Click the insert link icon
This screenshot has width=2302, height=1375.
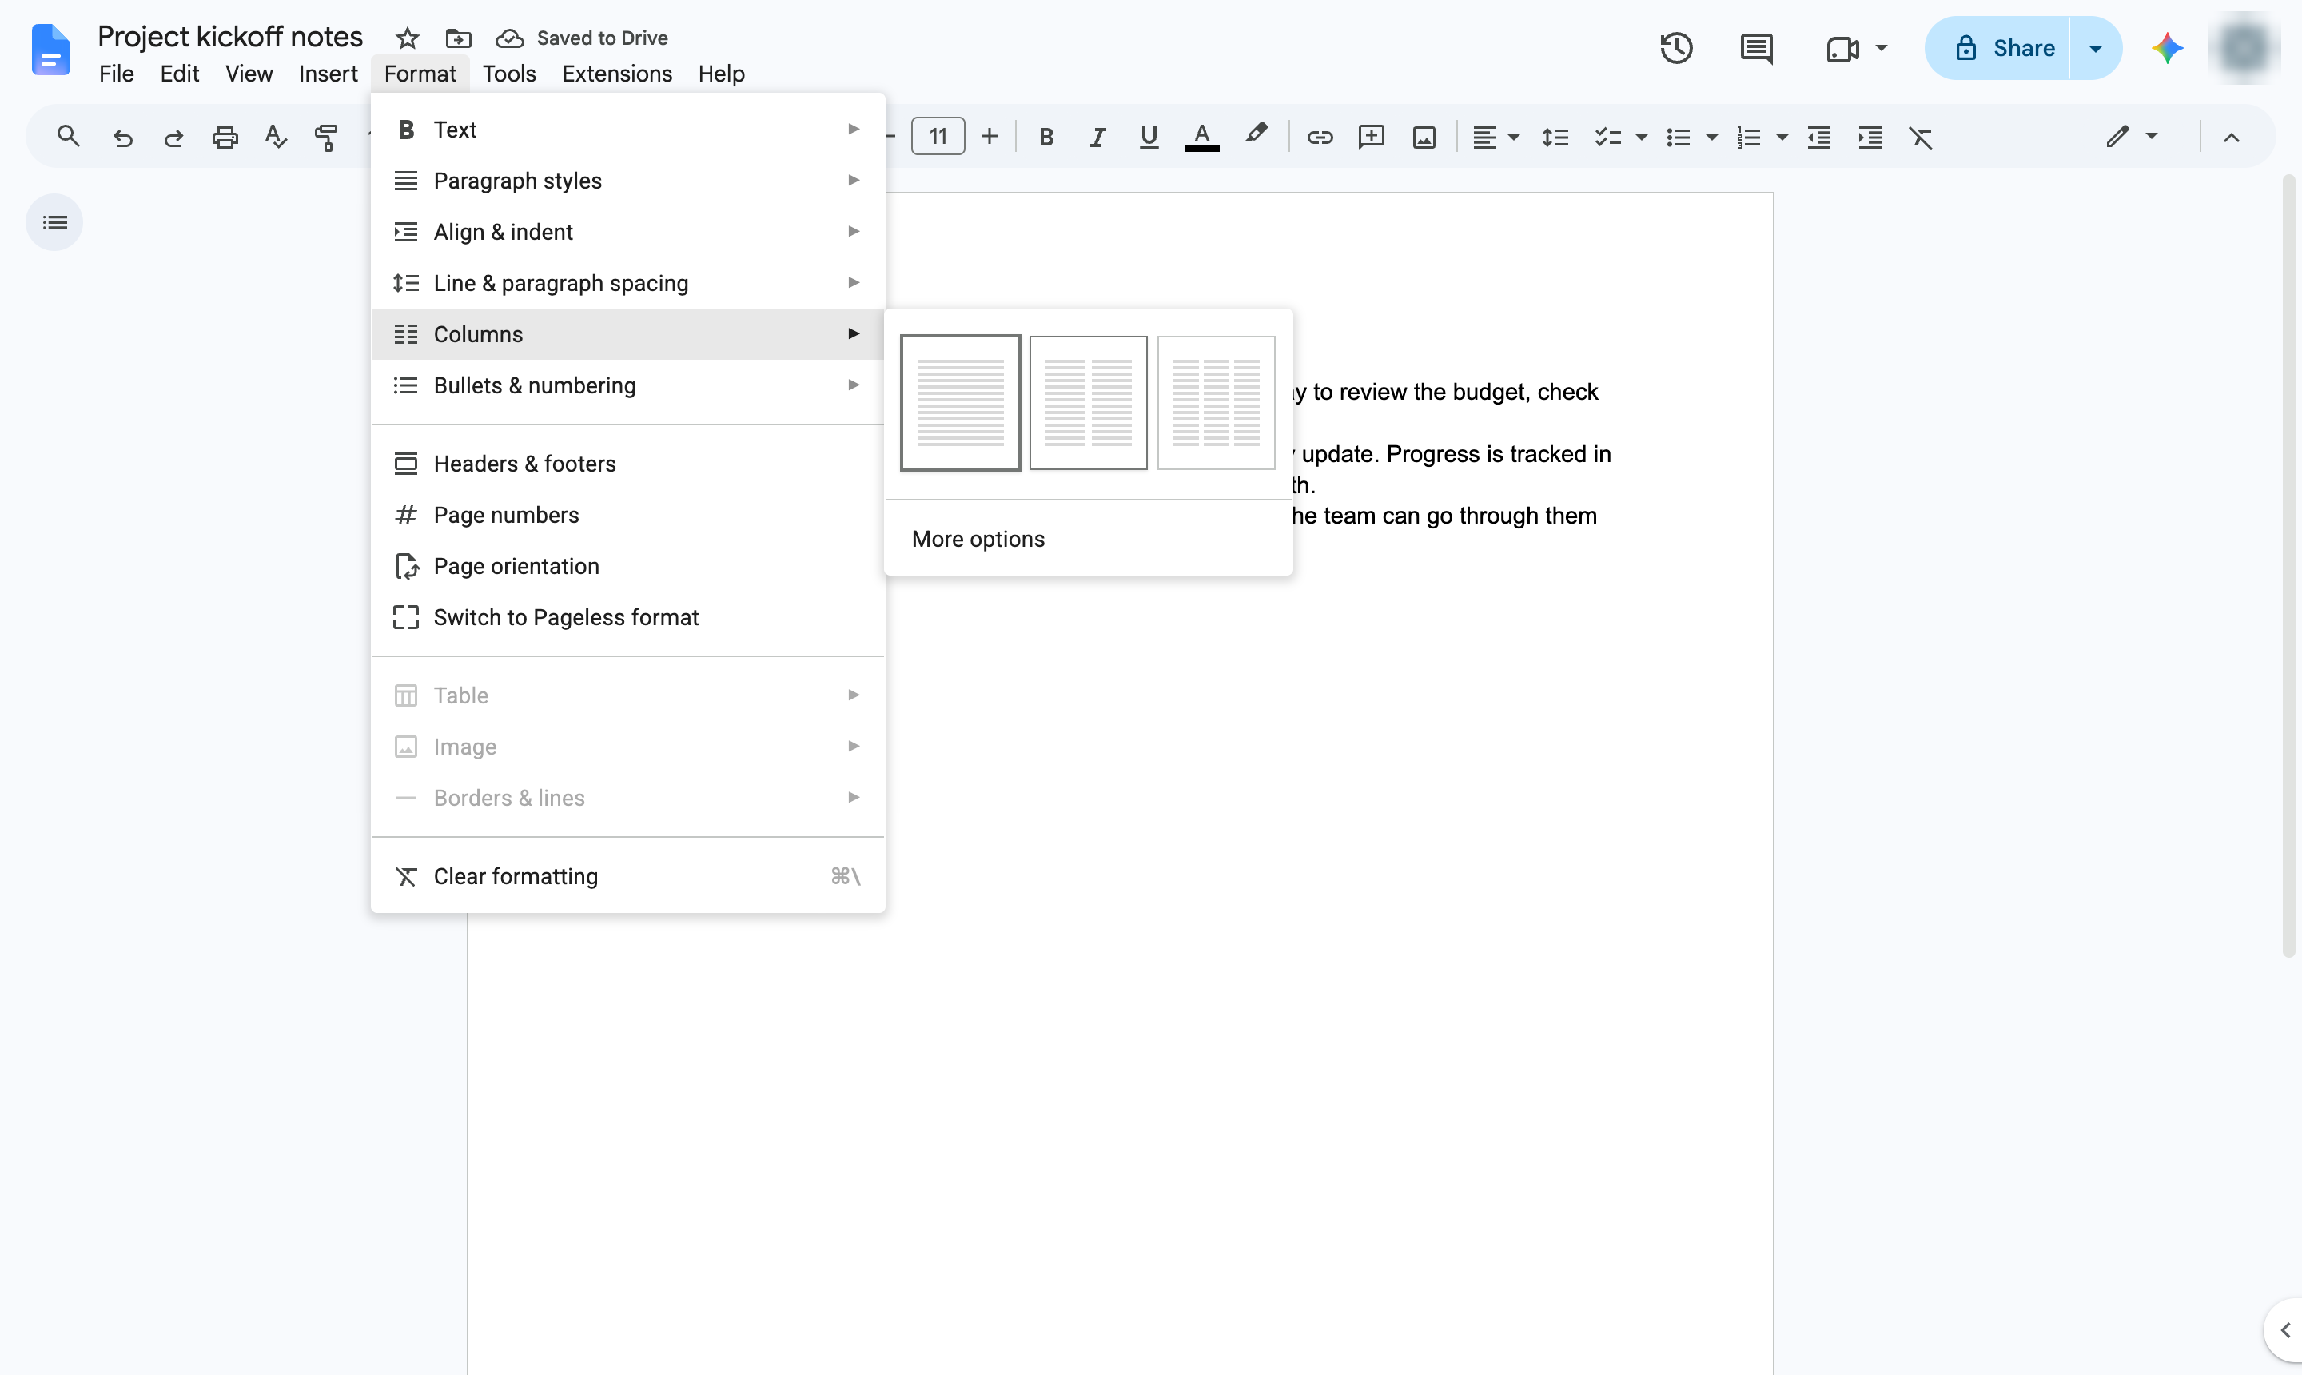click(x=1319, y=138)
